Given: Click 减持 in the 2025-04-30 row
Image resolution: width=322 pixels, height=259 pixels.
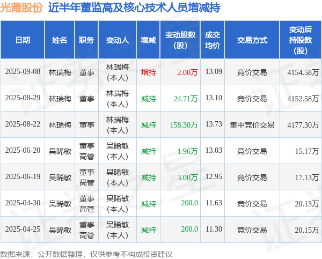Looking at the screenshot, I should 149,204.
